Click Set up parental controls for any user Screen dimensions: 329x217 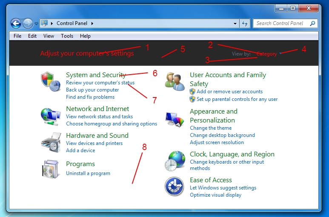click(x=237, y=99)
